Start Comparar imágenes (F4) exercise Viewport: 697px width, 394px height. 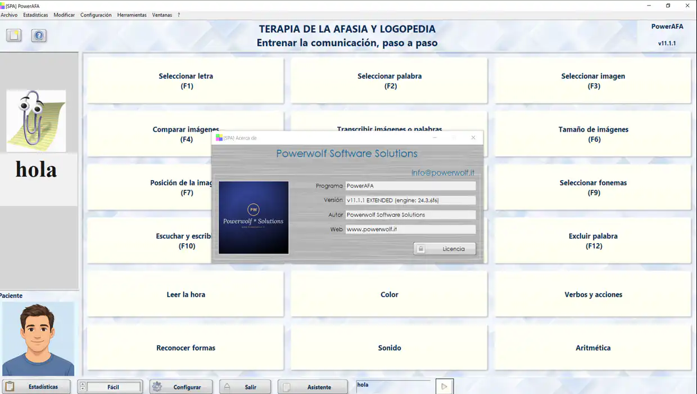(185, 134)
